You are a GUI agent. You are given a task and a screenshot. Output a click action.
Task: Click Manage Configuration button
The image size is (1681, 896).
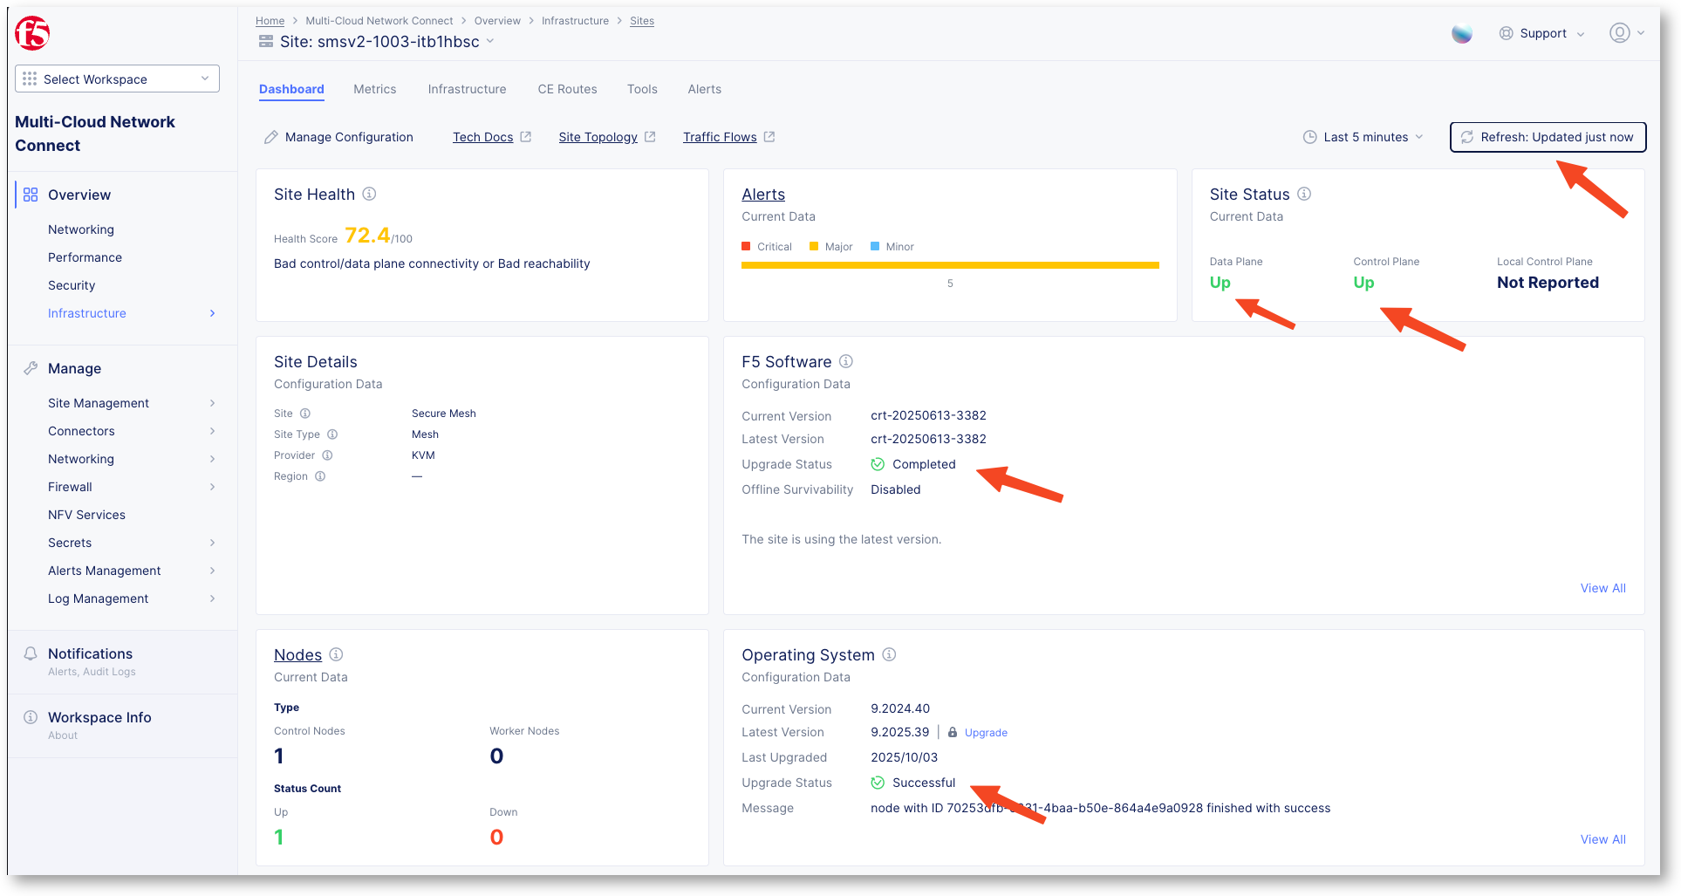[x=338, y=137]
